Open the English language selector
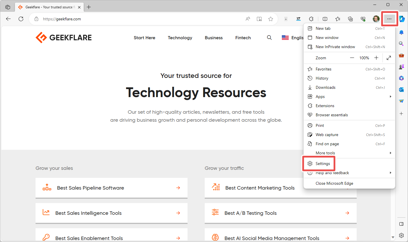This screenshot has height=242, width=408. pyautogui.click(x=292, y=38)
